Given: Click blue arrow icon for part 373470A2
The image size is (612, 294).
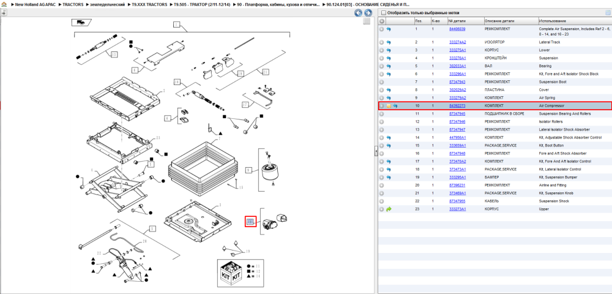Looking at the screenshot, I should [389, 162].
